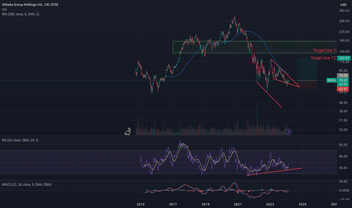Click the 4d 6h countdown label
The image size is (352, 208).
[343, 84]
